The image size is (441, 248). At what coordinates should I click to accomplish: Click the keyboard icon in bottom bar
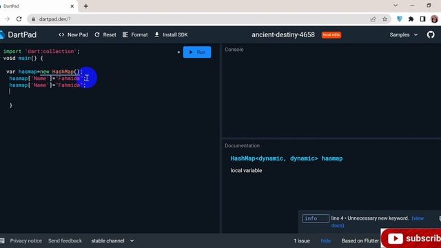(2, 240)
